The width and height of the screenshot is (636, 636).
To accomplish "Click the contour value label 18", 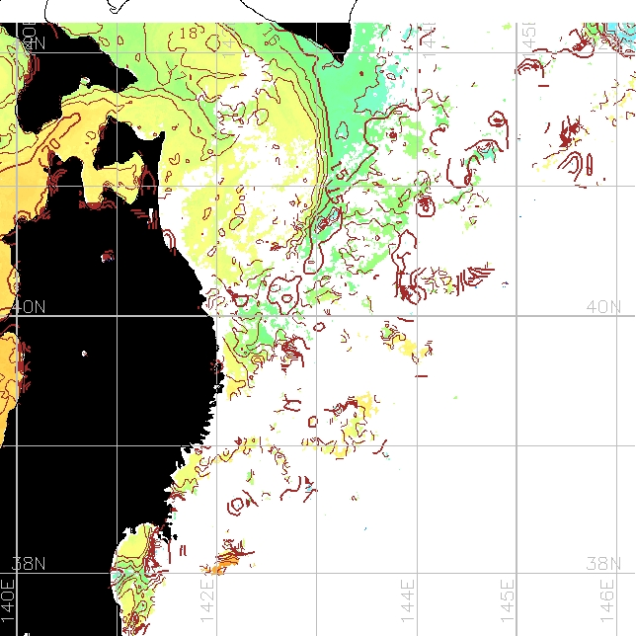I will (x=189, y=34).
